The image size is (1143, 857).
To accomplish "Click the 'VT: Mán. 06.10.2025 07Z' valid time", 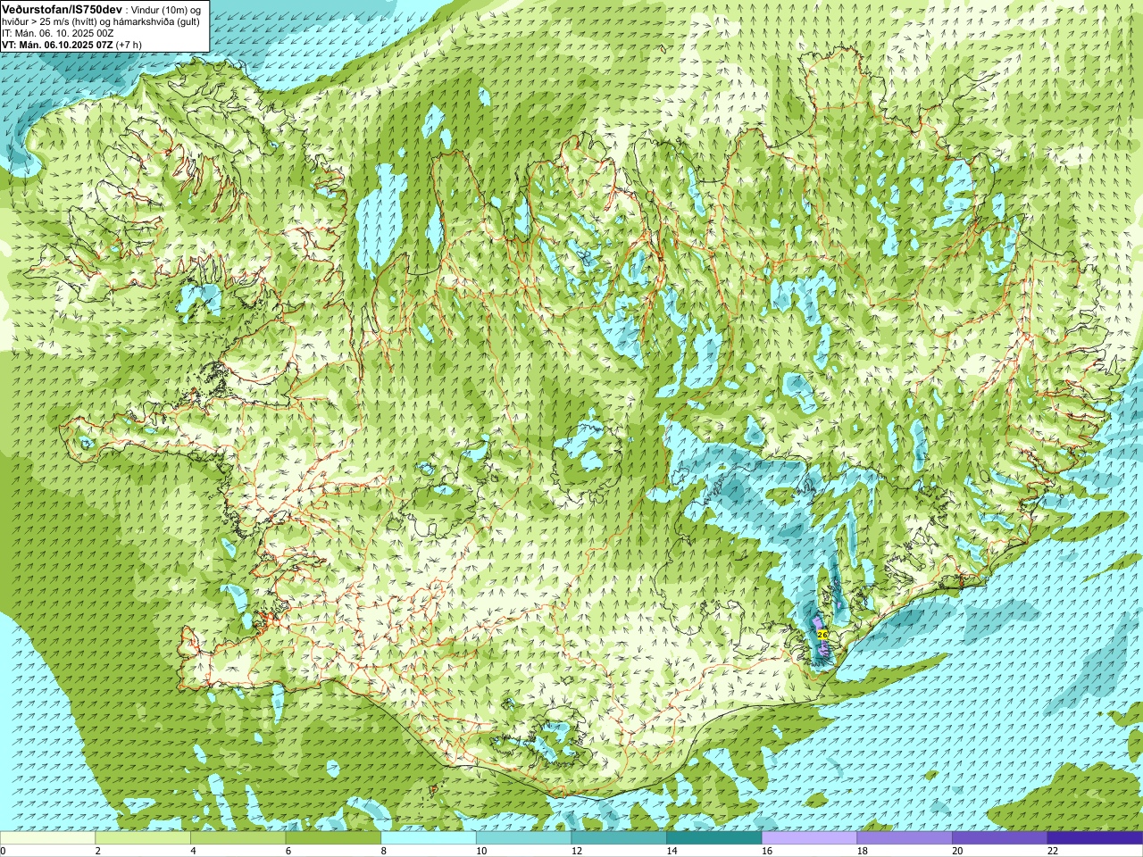I will pyautogui.click(x=57, y=45).
